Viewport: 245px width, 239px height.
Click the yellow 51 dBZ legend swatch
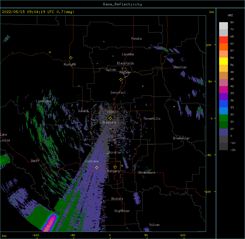tap(223, 61)
